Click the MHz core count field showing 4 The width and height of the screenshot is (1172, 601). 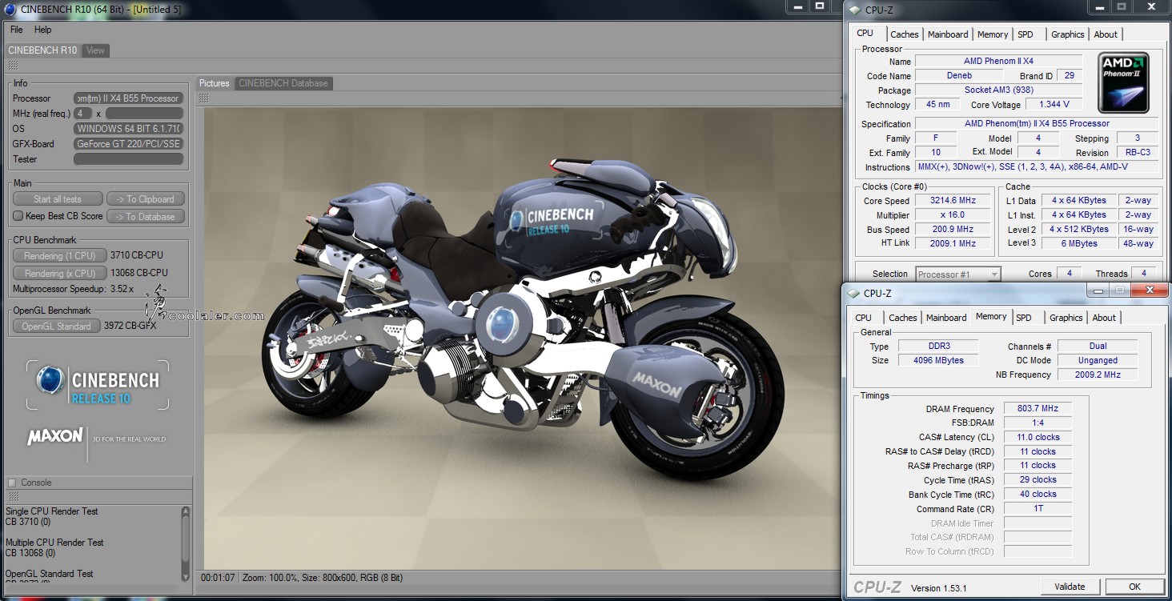coord(82,114)
